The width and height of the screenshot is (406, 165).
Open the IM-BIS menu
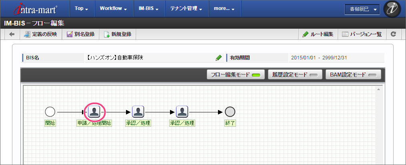[x=148, y=8]
